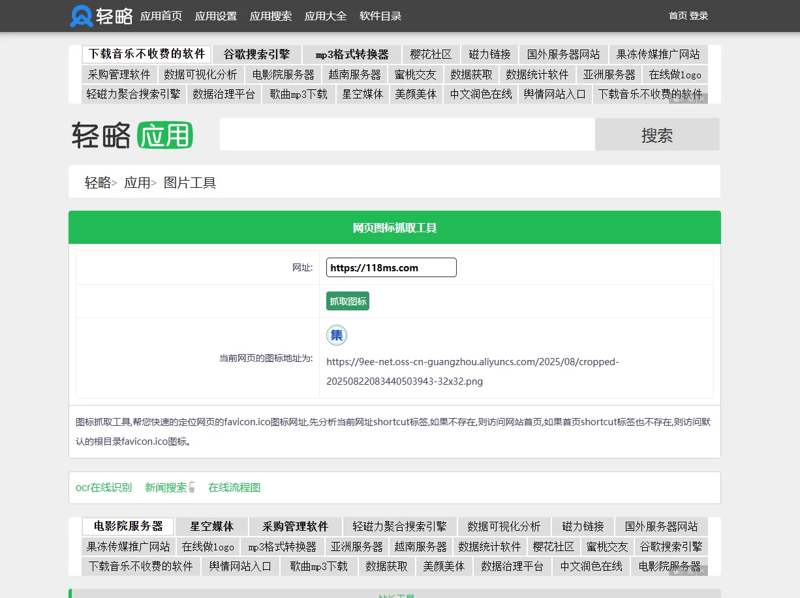Click the 轻略 logo icon in the top bar
The height and width of the screenshot is (598, 800).
coord(80,16)
